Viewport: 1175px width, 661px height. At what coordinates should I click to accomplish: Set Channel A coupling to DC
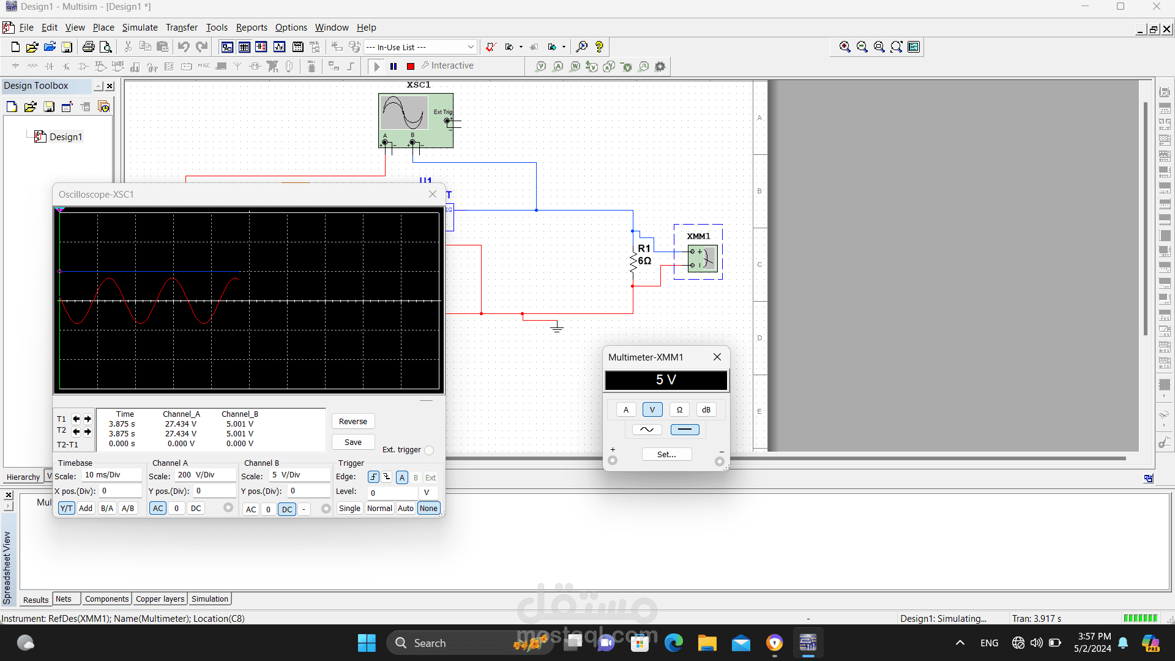(196, 508)
